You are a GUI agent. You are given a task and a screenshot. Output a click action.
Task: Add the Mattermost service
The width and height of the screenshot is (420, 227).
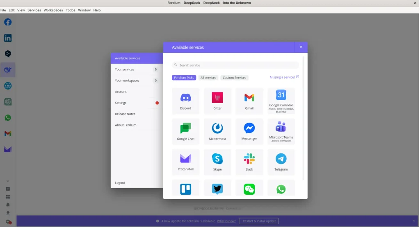click(x=217, y=132)
